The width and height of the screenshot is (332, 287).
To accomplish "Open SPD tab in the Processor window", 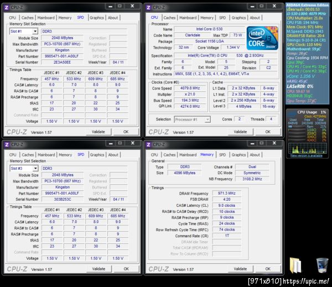I will 222,18.
